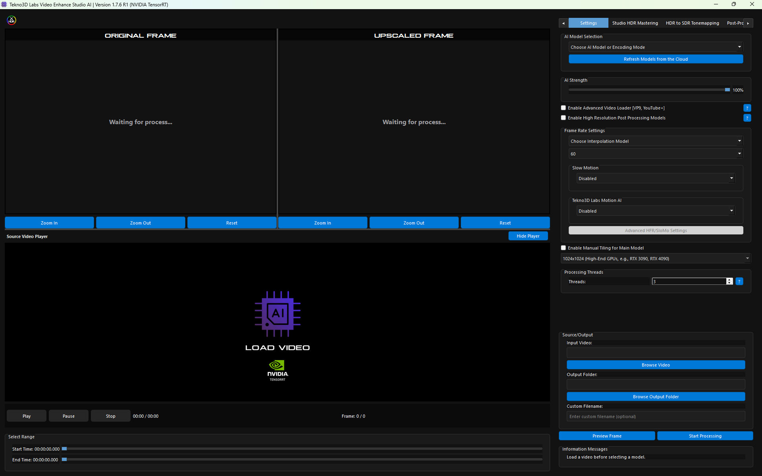This screenshot has height=476, width=762.
Task: Enable High Resolution Post Processing Models
Action: [563, 118]
